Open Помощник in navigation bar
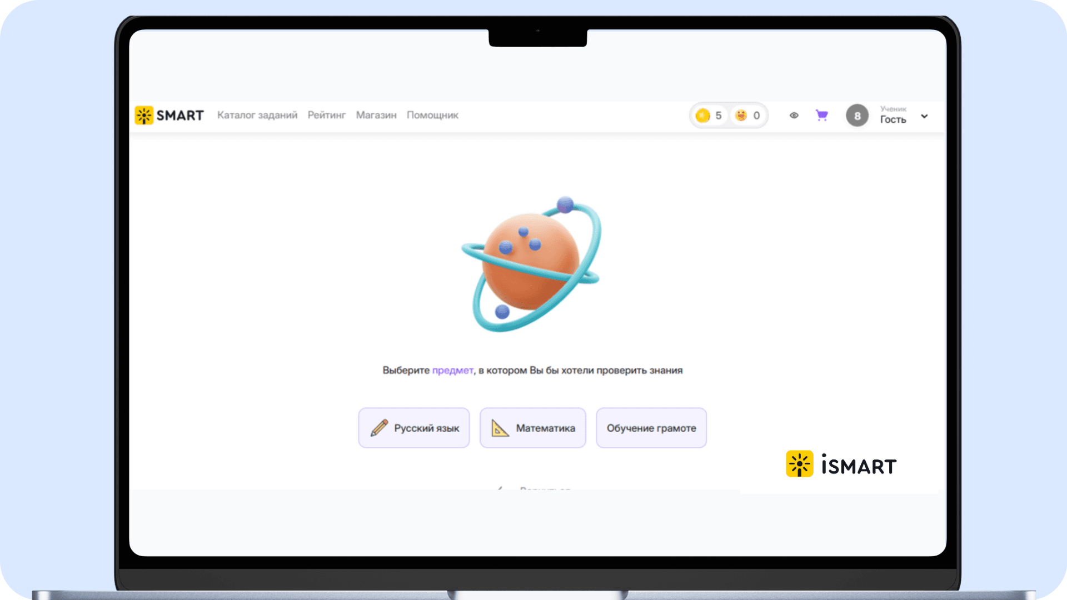The width and height of the screenshot is (1067, 600). click(432, 116)
